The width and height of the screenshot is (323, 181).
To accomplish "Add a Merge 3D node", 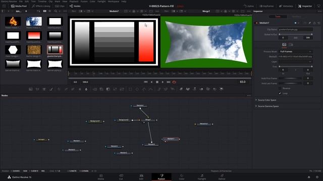I will pos(201,89).
